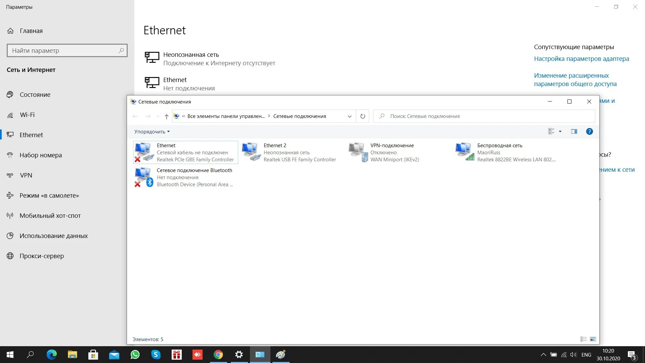Expand address bar history dropdown
645x363 pixels.
pos(349,116)
